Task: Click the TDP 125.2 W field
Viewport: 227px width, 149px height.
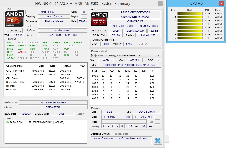Action: [x=17, y=35]
